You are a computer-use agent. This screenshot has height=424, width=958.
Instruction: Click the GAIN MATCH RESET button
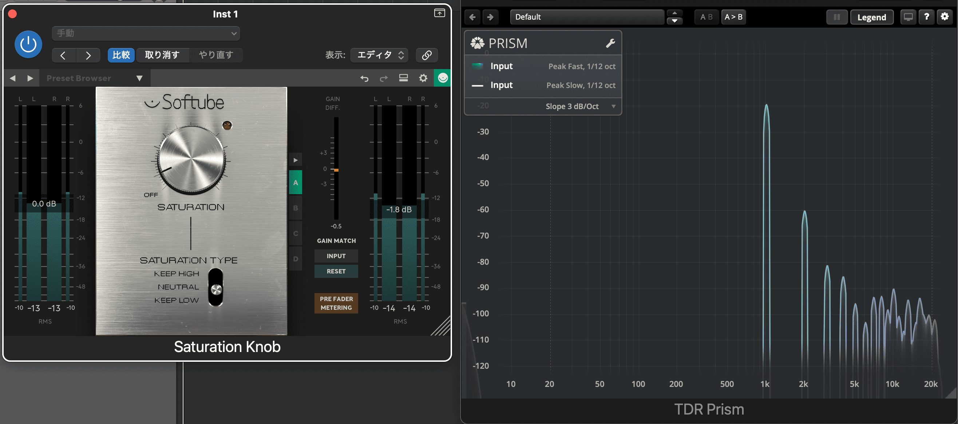336,271
